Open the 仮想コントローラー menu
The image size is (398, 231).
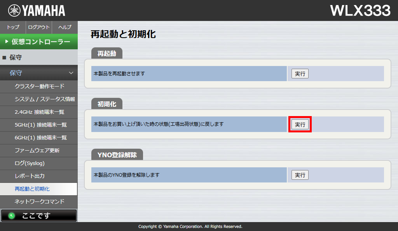tap(39, 42)
